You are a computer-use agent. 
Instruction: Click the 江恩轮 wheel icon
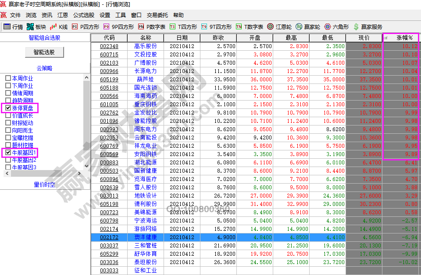coord(271,27)
